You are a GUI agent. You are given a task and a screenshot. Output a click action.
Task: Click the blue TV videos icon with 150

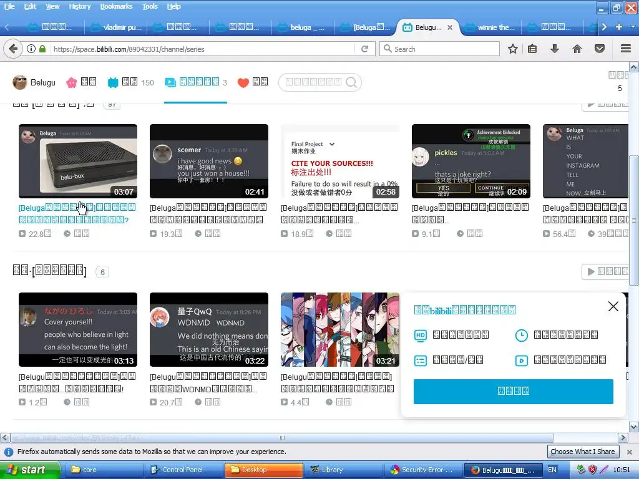tap(113, 83)
